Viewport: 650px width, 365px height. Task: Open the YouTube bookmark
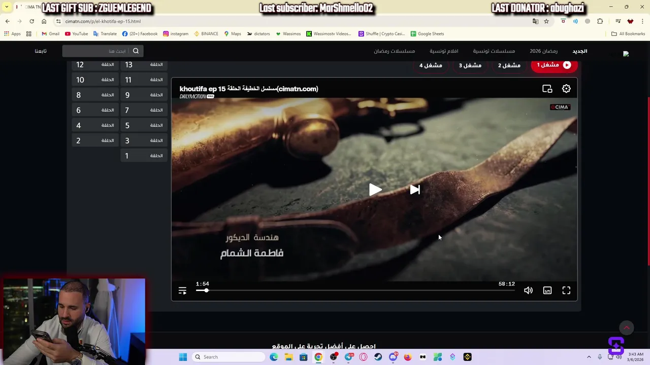pyautogui.click(x=76, y=34)
